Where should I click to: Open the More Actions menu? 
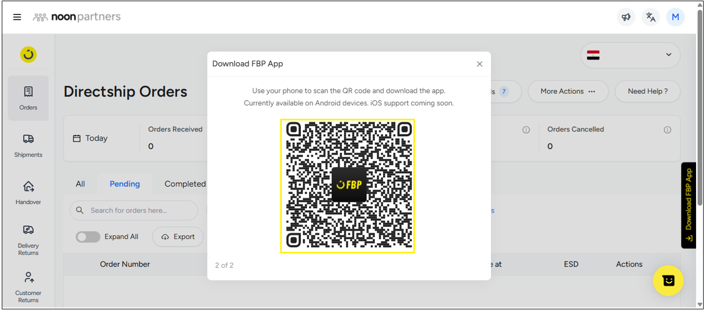(568, 91)
